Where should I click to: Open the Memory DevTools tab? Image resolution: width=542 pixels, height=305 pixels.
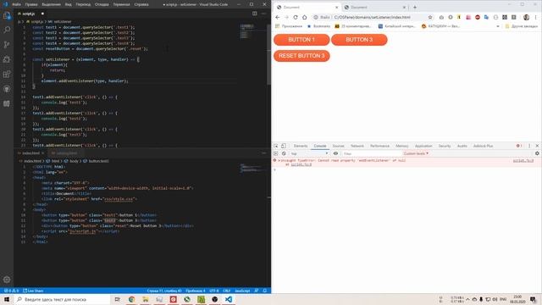[x=402, y=146]
